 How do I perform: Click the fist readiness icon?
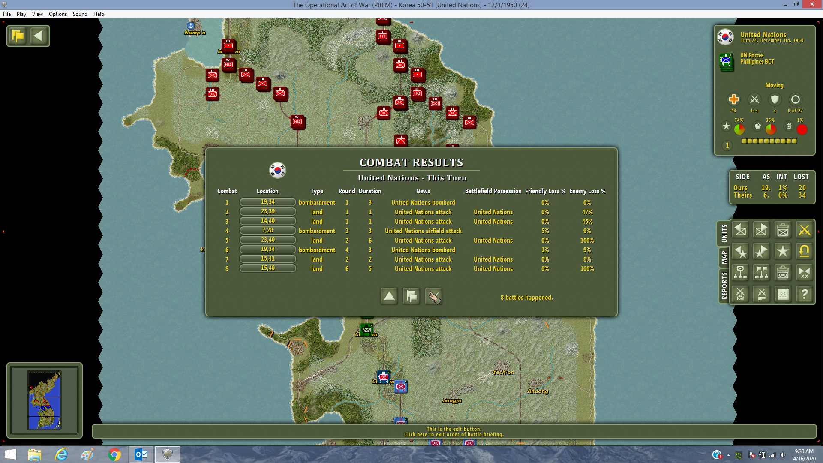[x=758, y=126]
